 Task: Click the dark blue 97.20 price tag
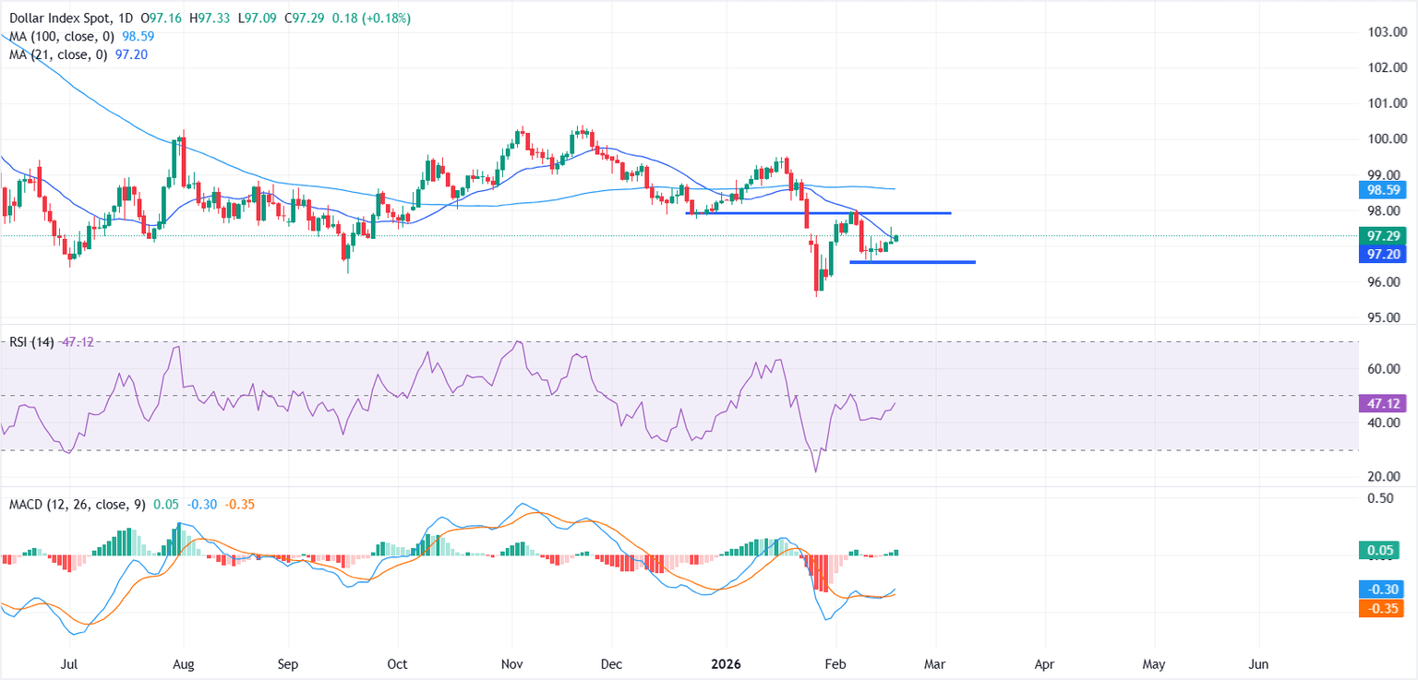(x=1388, y=254)
